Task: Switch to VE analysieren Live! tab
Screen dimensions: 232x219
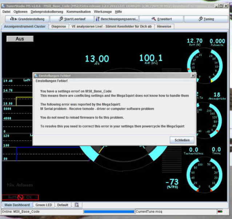Action: (111, 26)
